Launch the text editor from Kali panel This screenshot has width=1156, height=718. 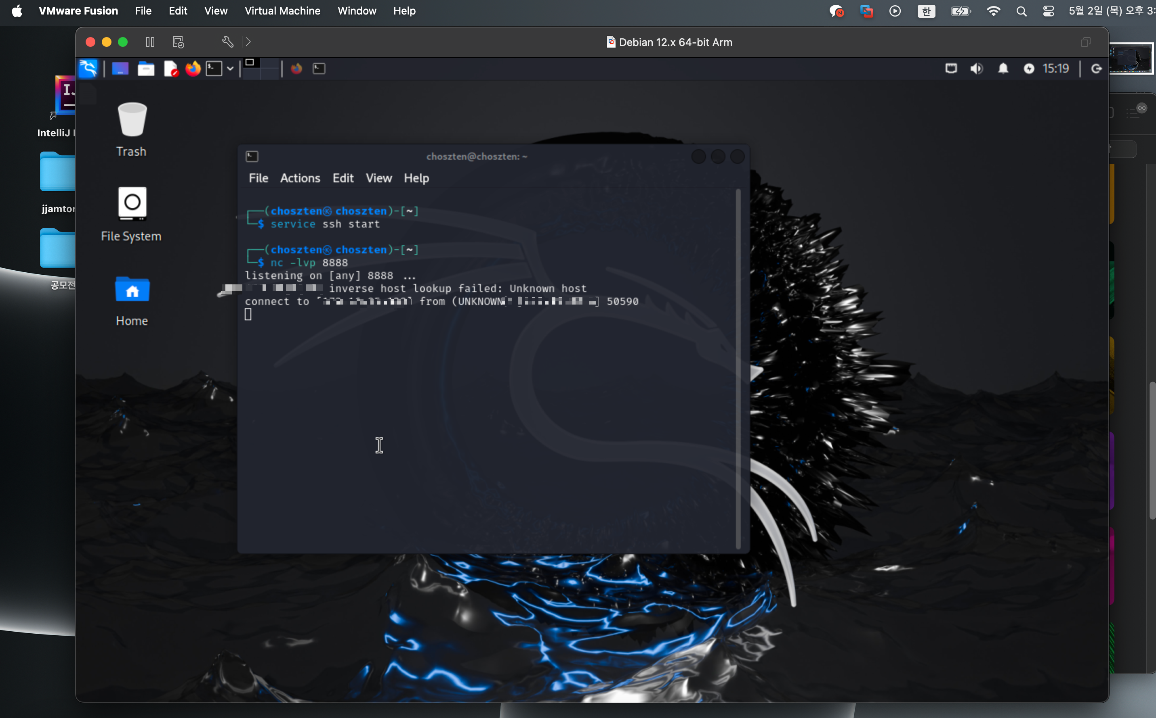coord(170,69)
